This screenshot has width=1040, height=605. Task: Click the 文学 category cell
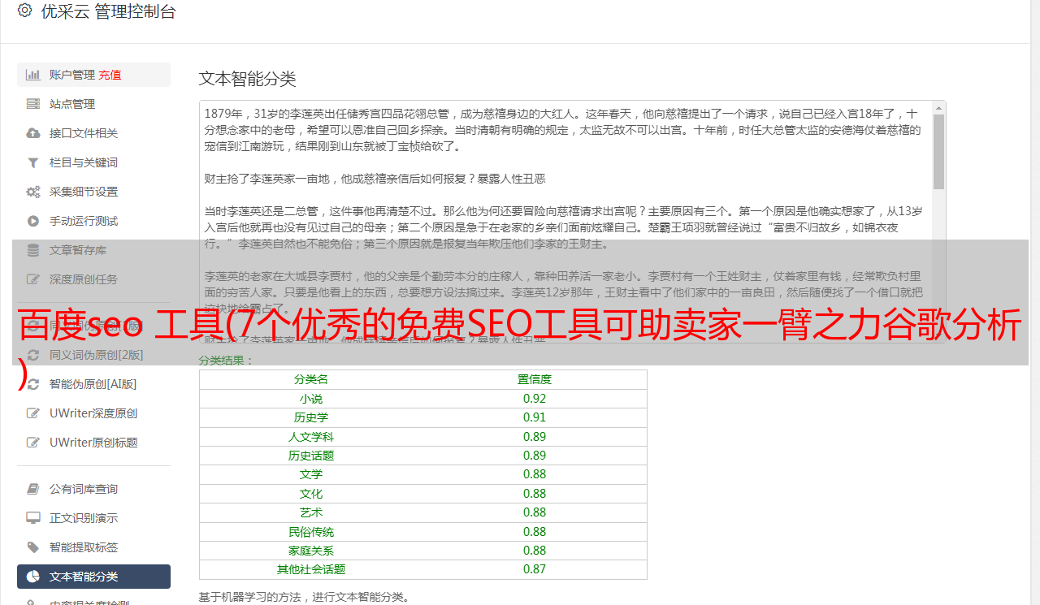pos(311,474)
